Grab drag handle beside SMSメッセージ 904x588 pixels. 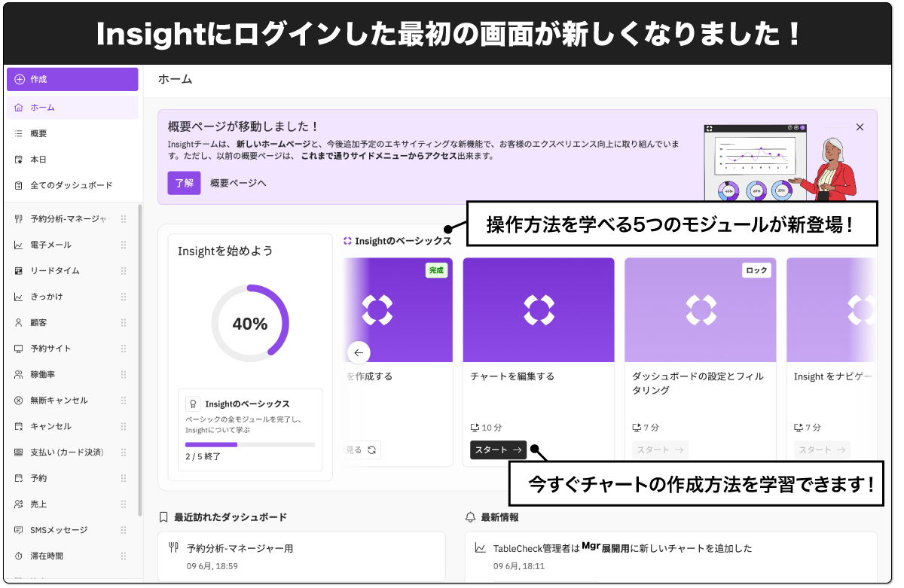pyautogui.click(x=124, y=530)
